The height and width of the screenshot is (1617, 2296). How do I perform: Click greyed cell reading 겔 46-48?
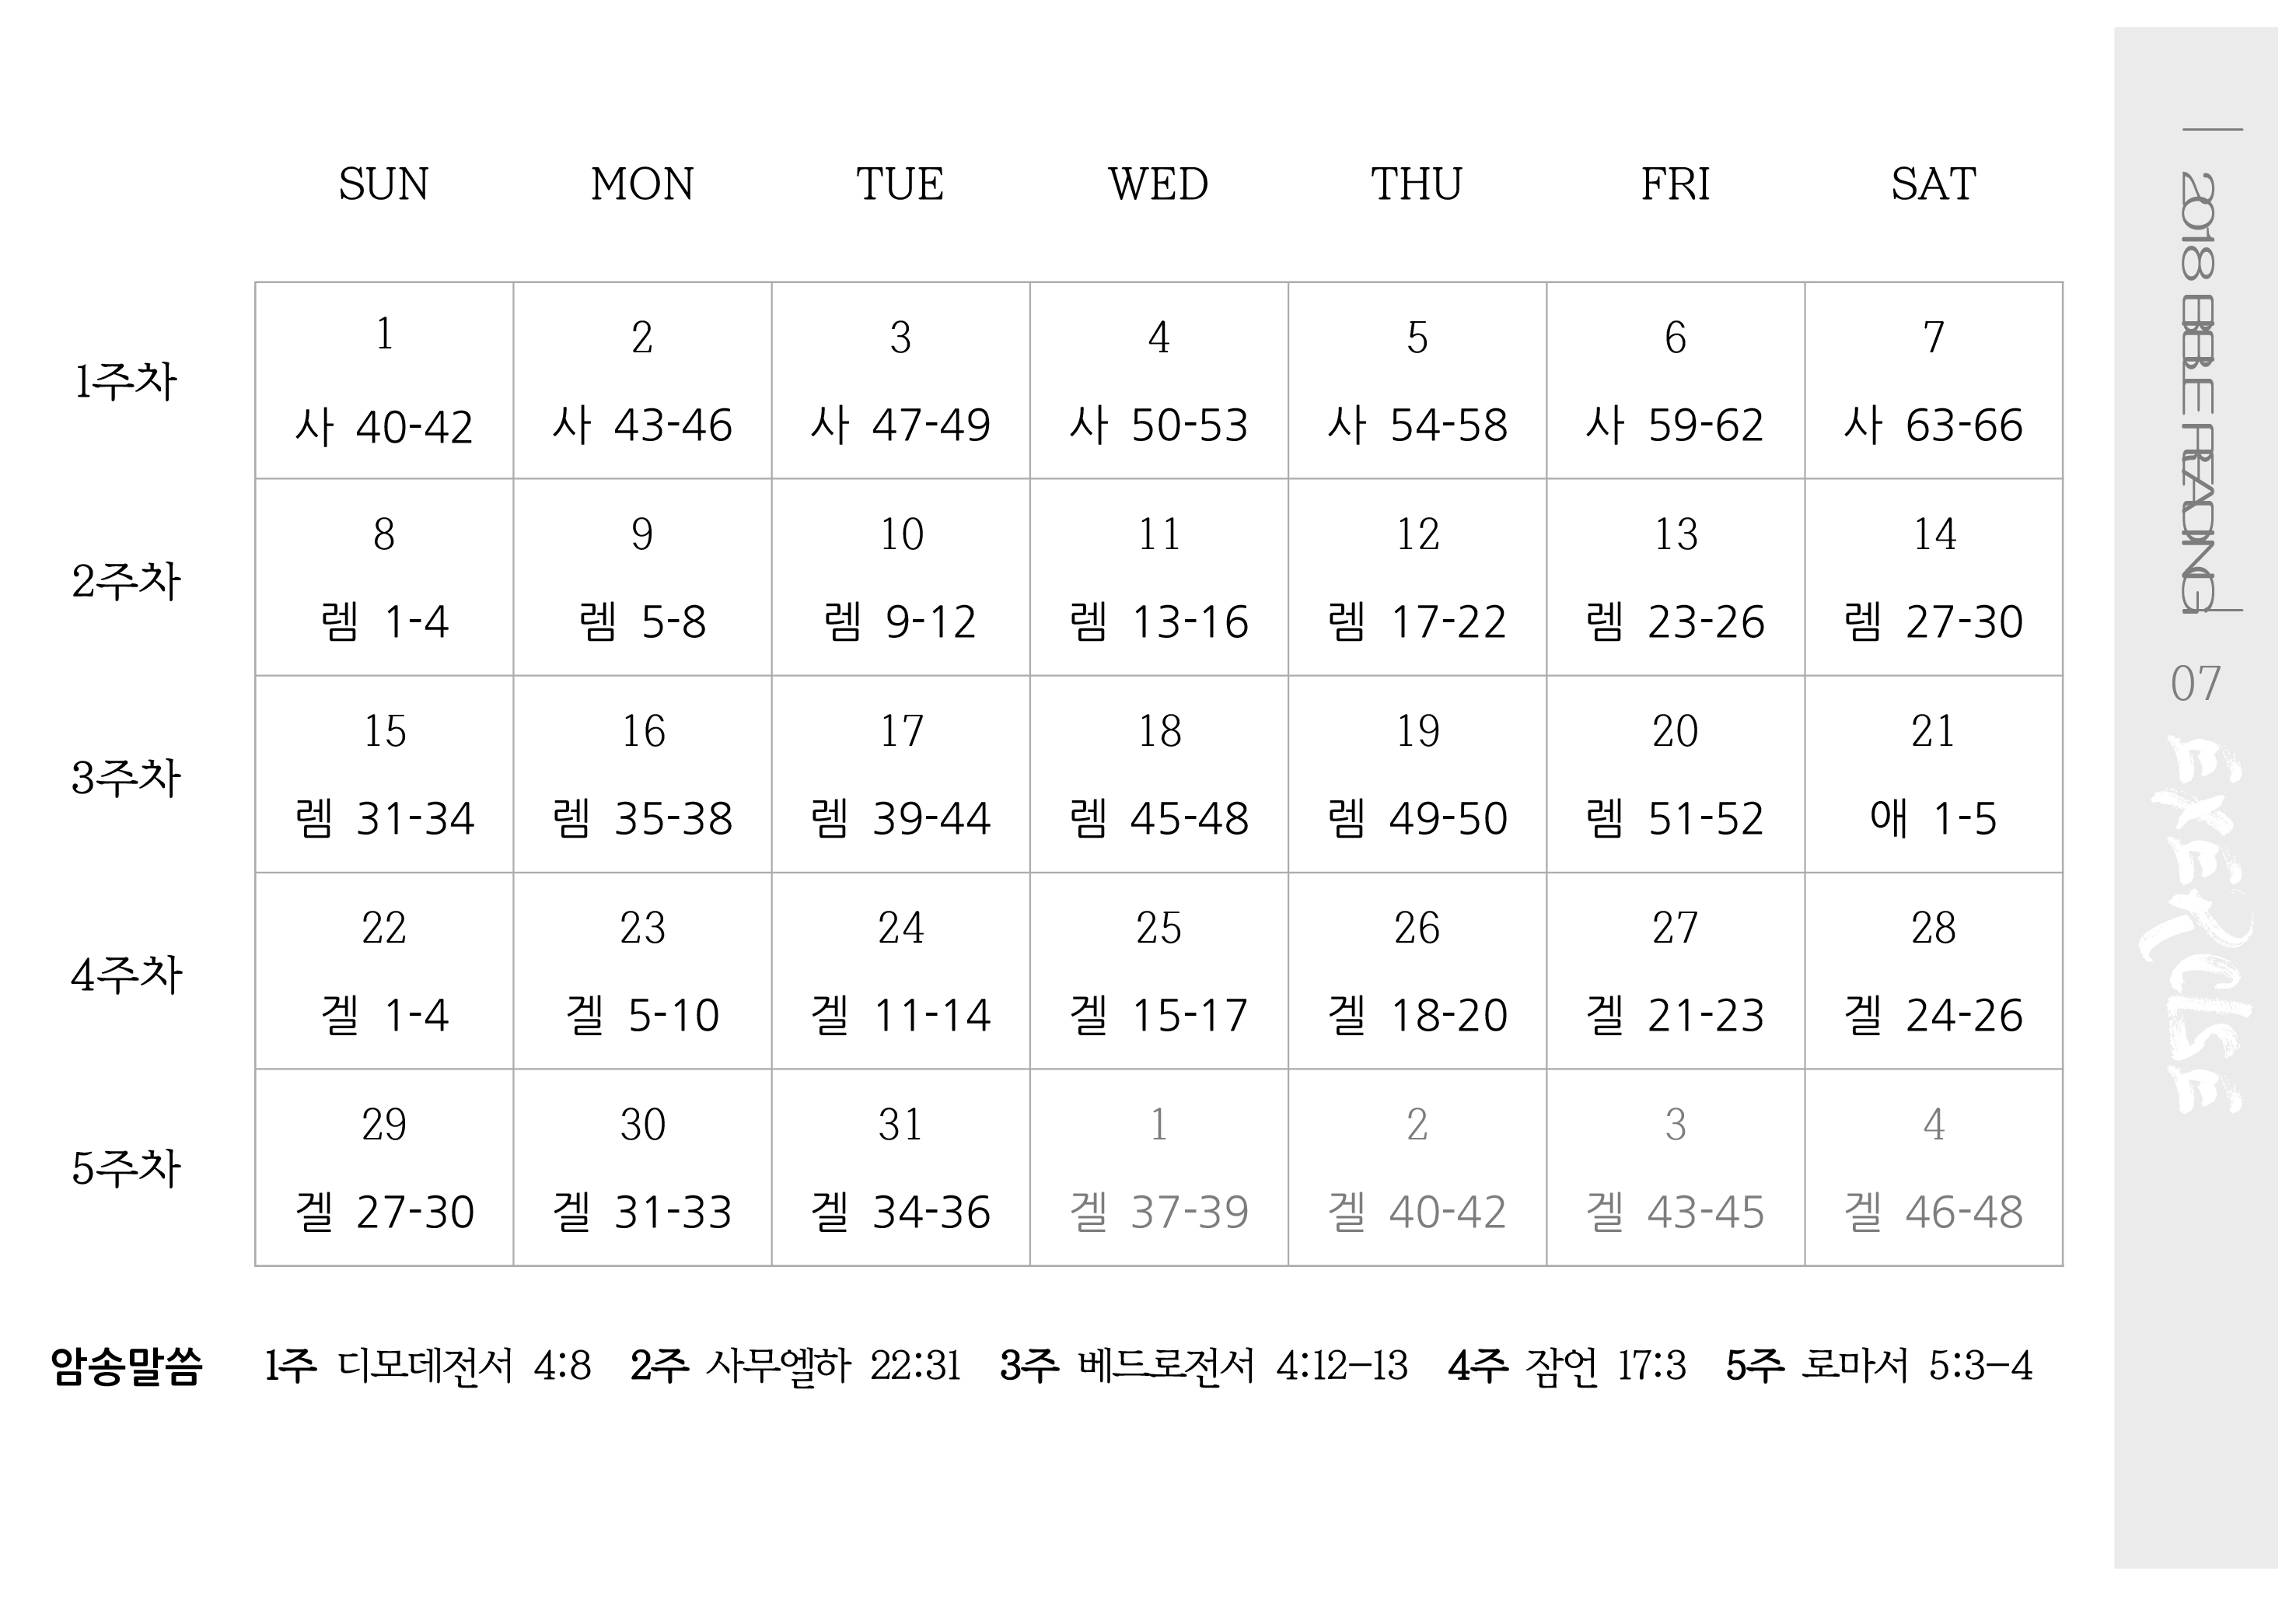click(x=1933, y=1167)
